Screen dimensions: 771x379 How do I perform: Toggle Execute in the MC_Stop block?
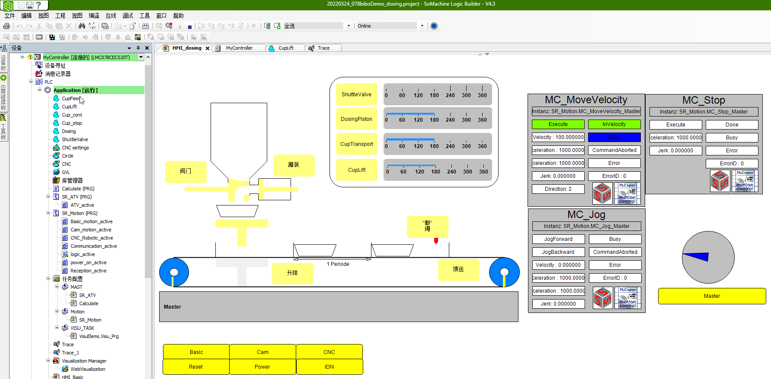(x=675, y=125)
